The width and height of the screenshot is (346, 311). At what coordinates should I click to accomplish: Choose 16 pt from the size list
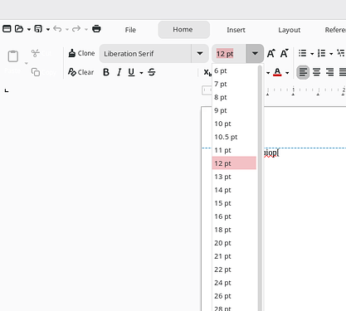click(x=234, y=216)
